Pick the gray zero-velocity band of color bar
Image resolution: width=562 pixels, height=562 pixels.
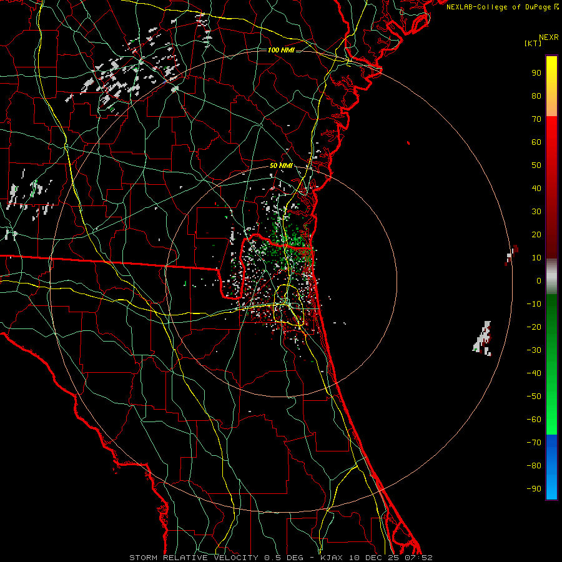pyautogui.click(x=551, y=277)
